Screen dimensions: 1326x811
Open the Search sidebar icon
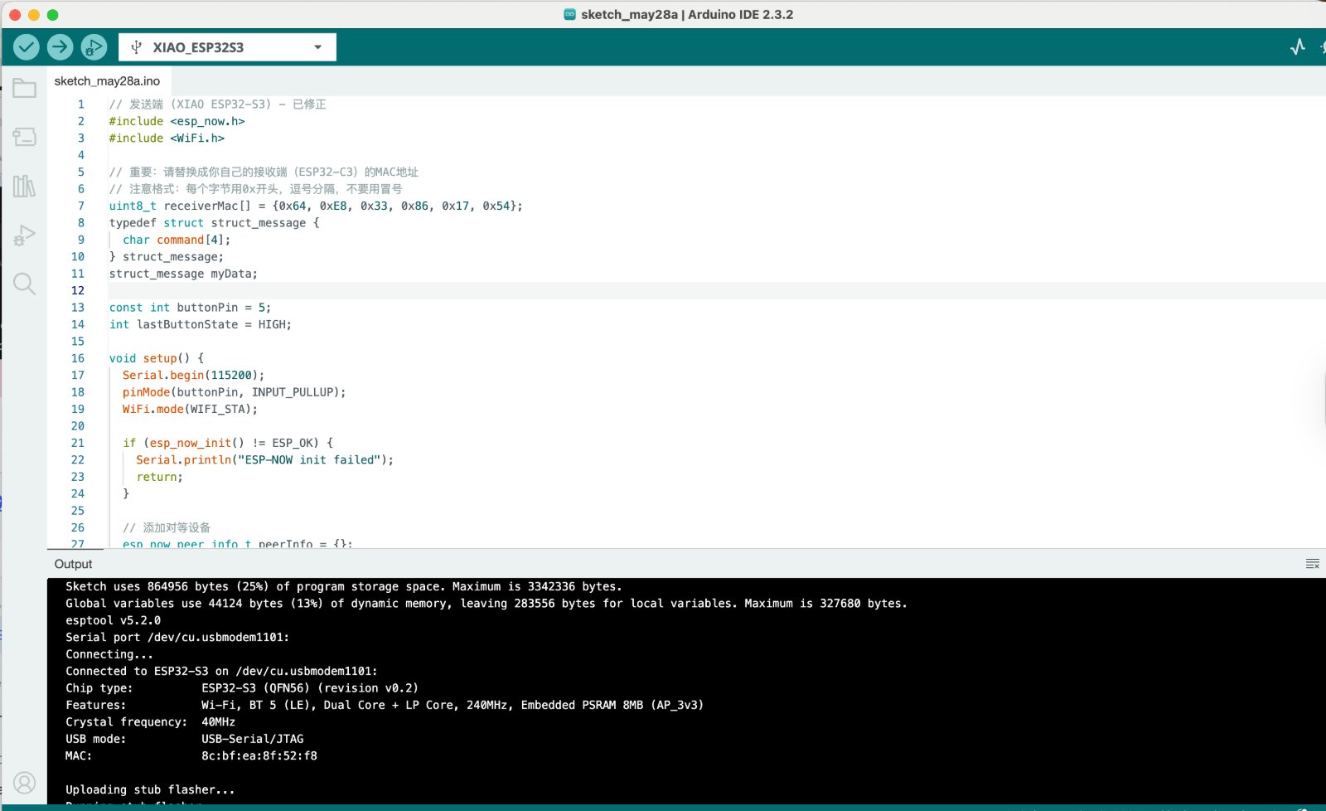(x=24, y=284)
